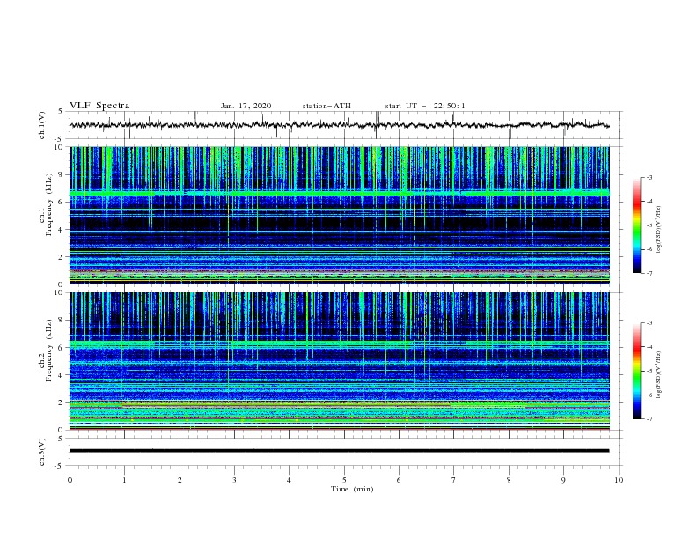Click the ch.2 spectrogram color scale bar
The width and height of the screenshot is (697, 539).
[636, 371]
